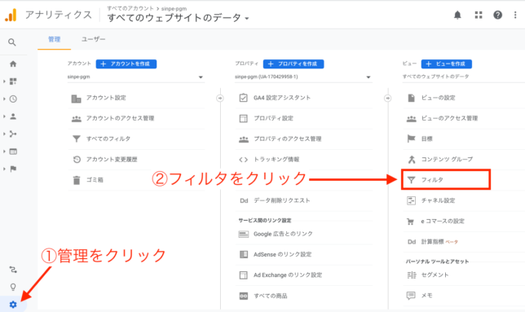This screenshot has height=312, width=525.
Task: Click the 目標 flag icon in view column
Action: 411,138
